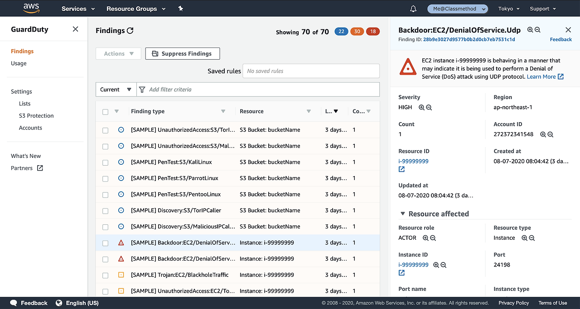This screenshot has height=309, width=580.
Task: Open Finding type column filter arrow
Action: [x=223, y=111]
